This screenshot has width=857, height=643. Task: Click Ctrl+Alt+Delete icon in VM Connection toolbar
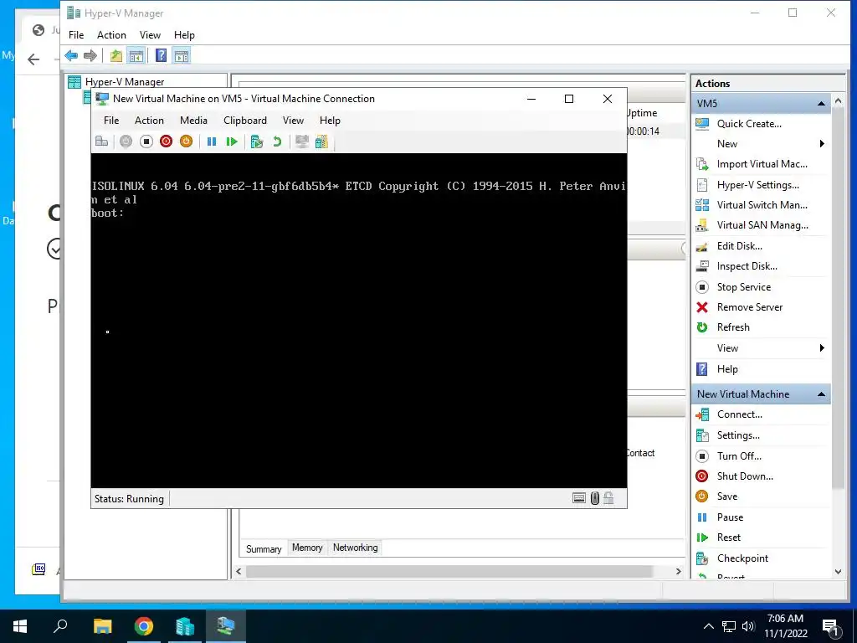click(101, 141)
